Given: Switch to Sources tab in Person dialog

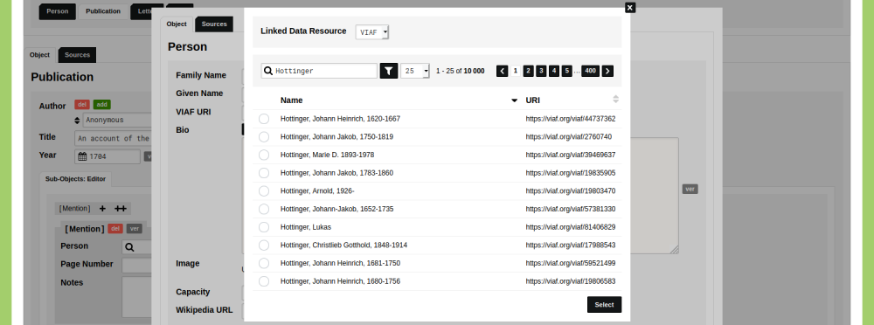Looking at the screenshot, I should tap(215, 24).
